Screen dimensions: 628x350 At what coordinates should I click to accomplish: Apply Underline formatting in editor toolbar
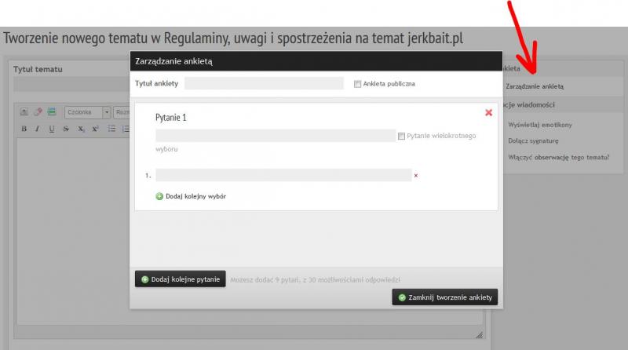click(x=52, y=129)
